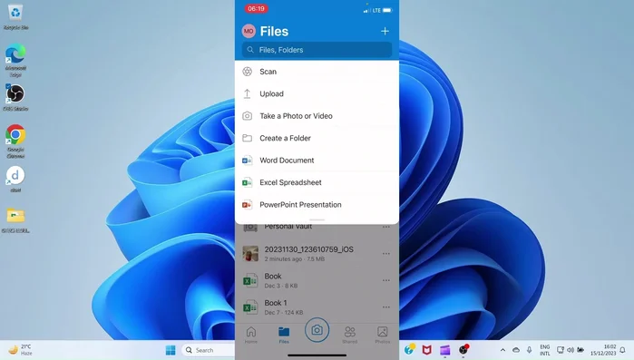Click the Scan aperture icon
The width and height of the screenshot is (634, 360).
pos(247,72)
